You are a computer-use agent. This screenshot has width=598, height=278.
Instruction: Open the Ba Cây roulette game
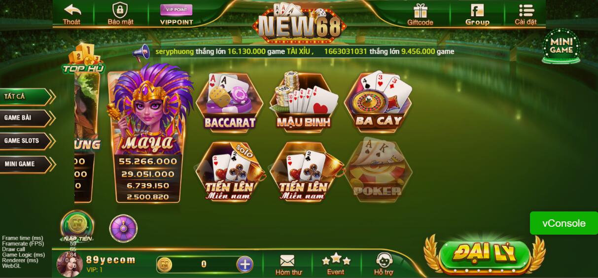point(378,101)
